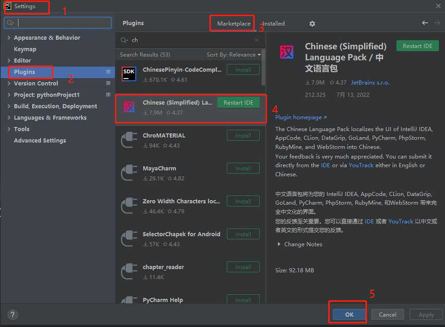
Task: Click the MayaCharm plugin plug icon
Action: [129, 172]
